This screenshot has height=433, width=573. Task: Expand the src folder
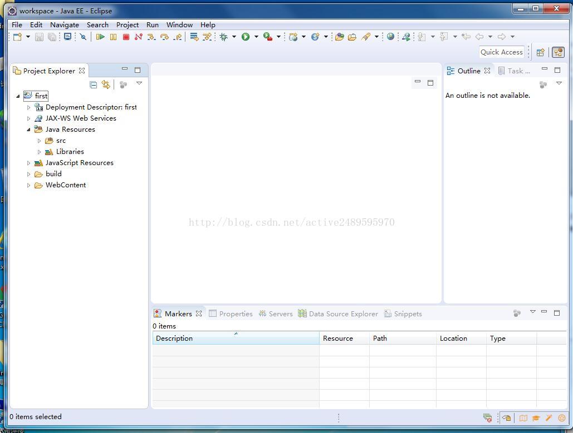39,141
